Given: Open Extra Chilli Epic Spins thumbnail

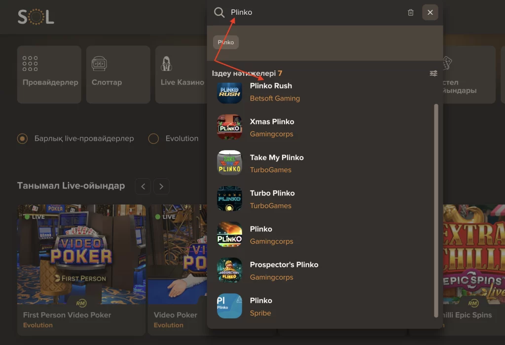Looking at the screenshot, I should point(474,254).
